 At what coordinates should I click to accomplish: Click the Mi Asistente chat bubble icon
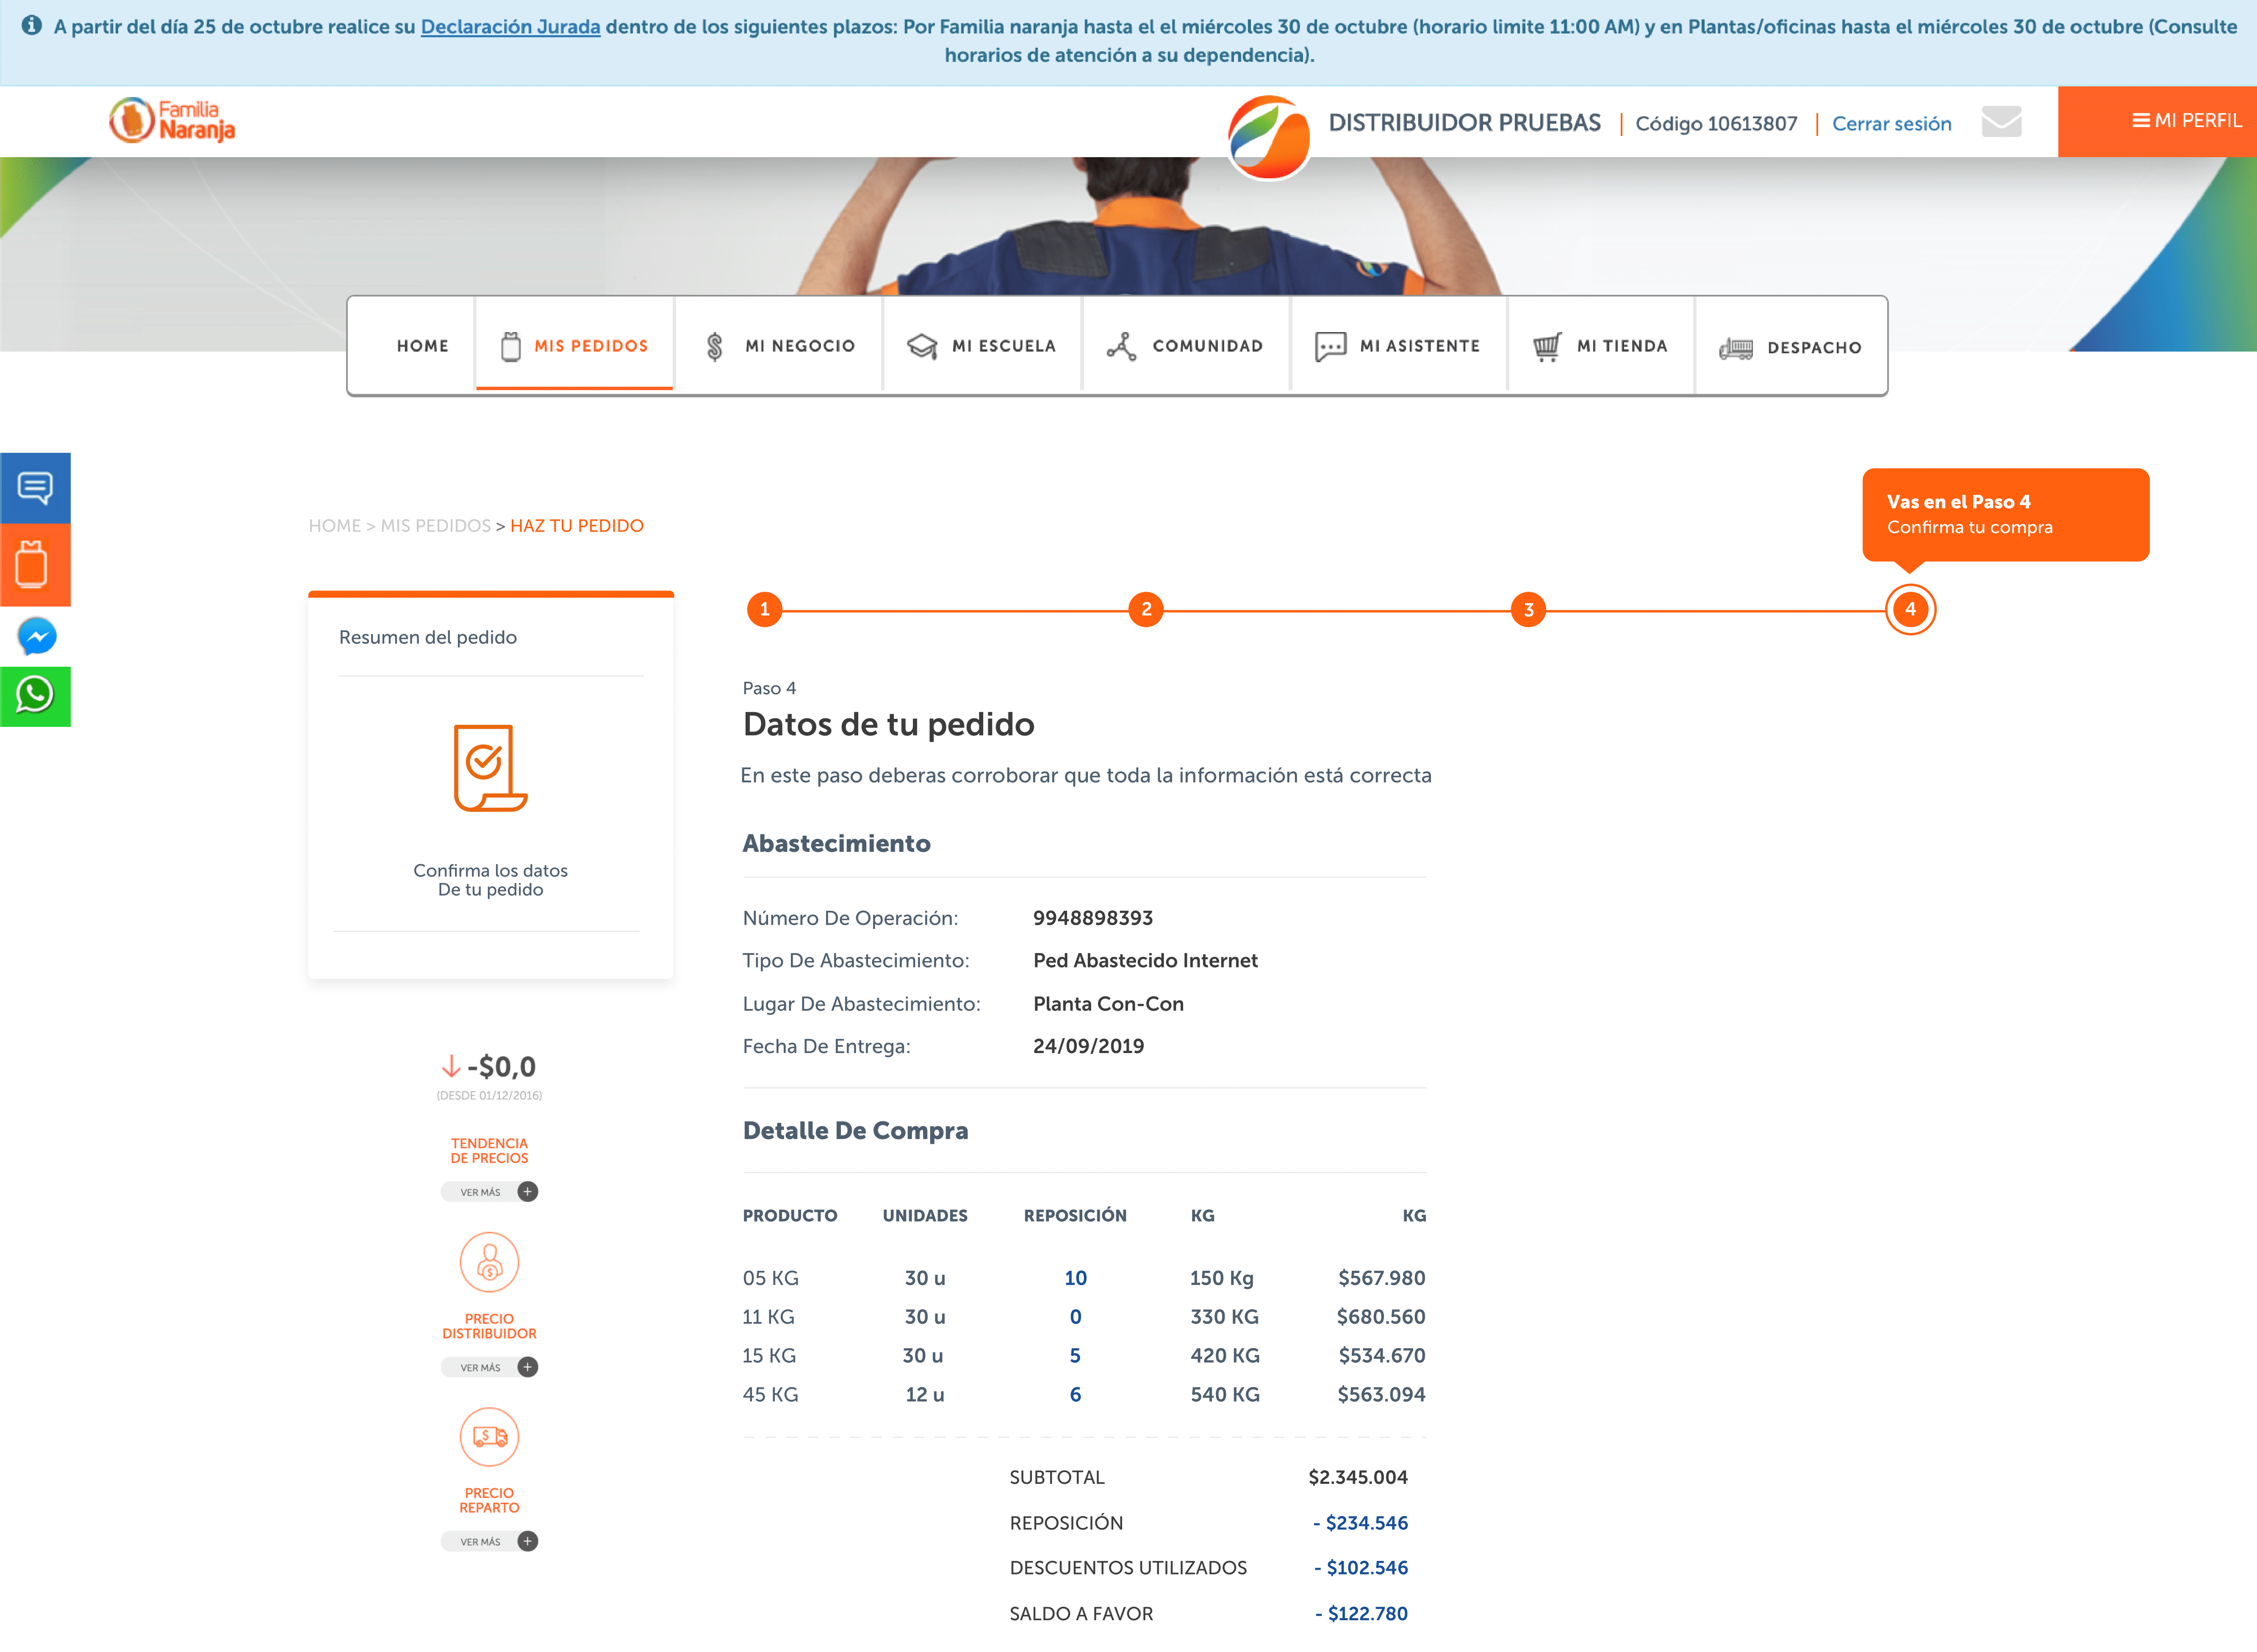(x=1330, y=347)
